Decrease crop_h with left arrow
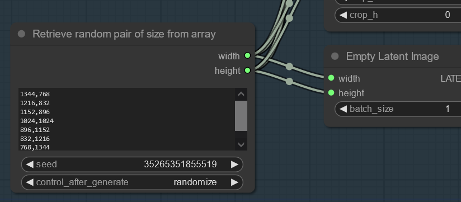The width and height of the screenshot is (461, 202). point(343,15)
